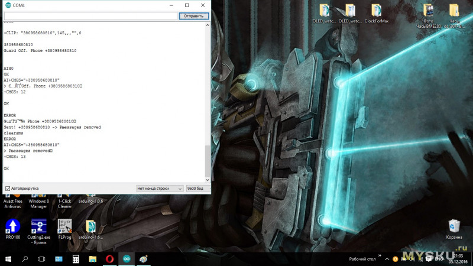Open Task View on the taskbar
473x266 pixels.
click(x=41, y=259)
